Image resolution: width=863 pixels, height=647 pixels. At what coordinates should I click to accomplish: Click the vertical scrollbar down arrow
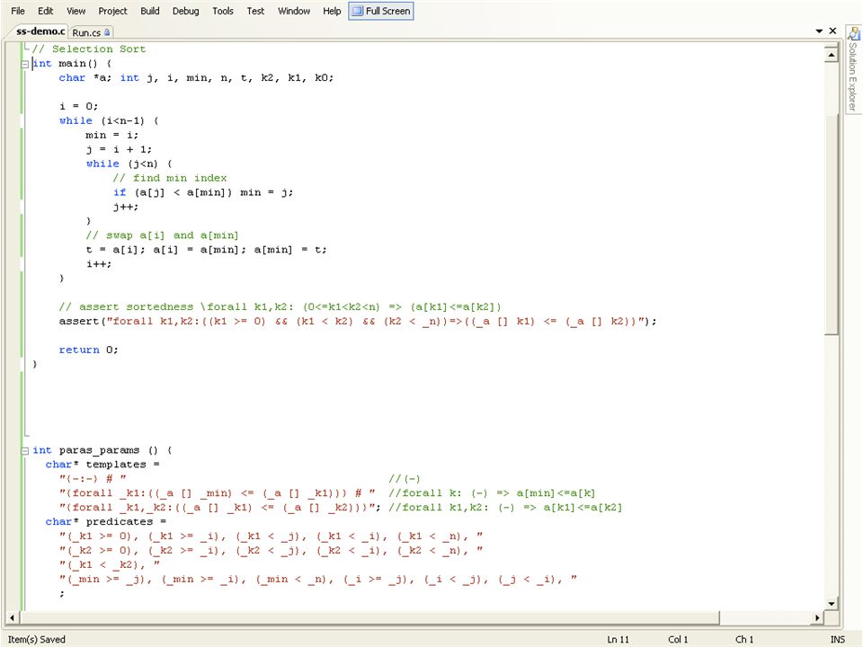click(x=831, y=604)
